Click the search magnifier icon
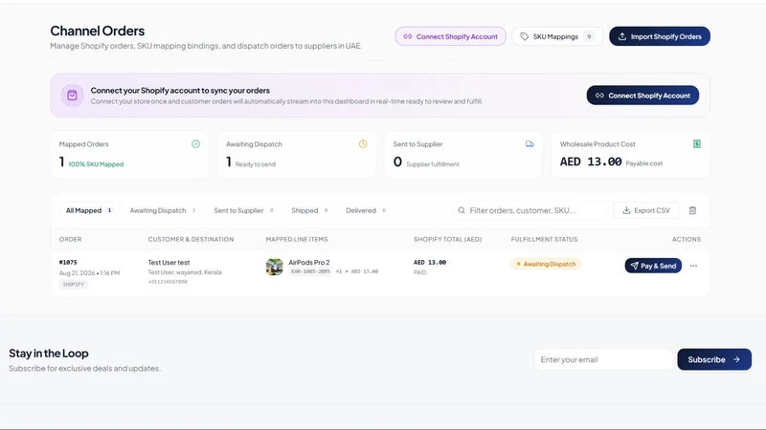Image resolution: width=766 pixels, height=430 pixels. click(462, 210)
